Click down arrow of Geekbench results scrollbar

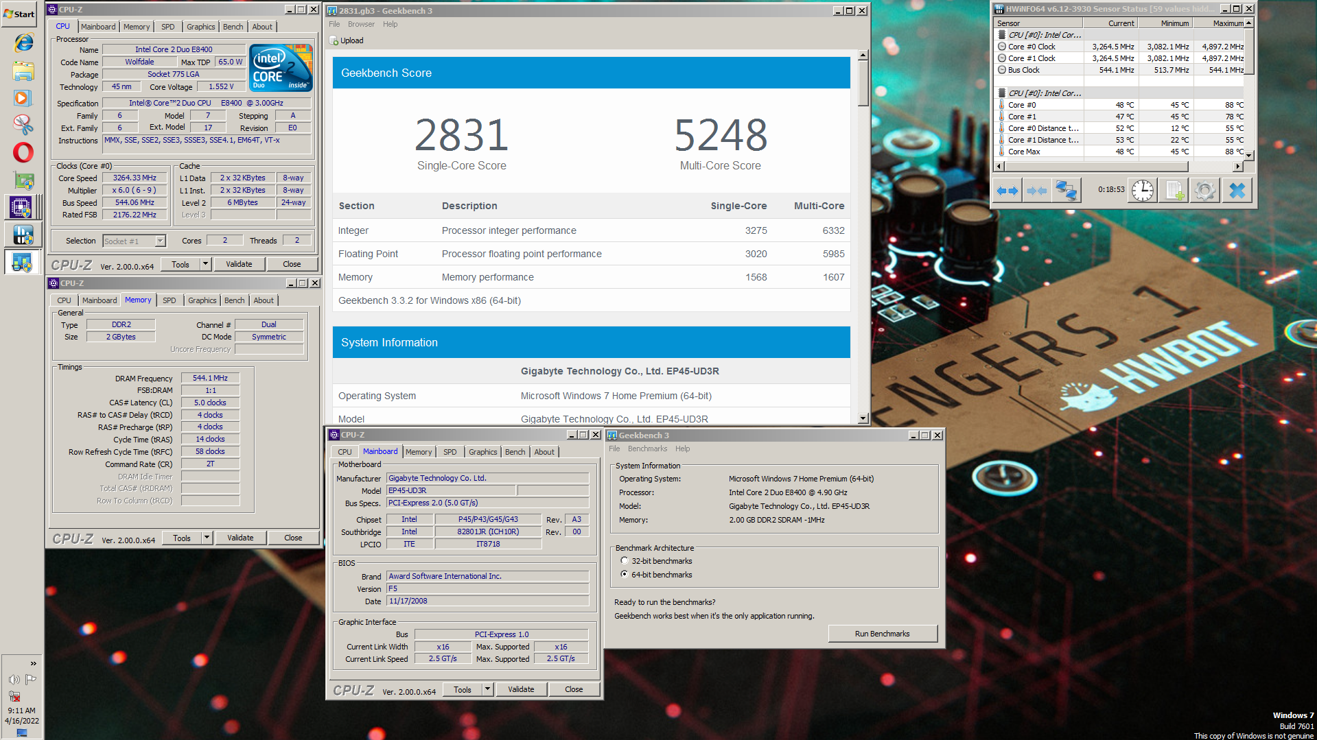click(863, 418)
